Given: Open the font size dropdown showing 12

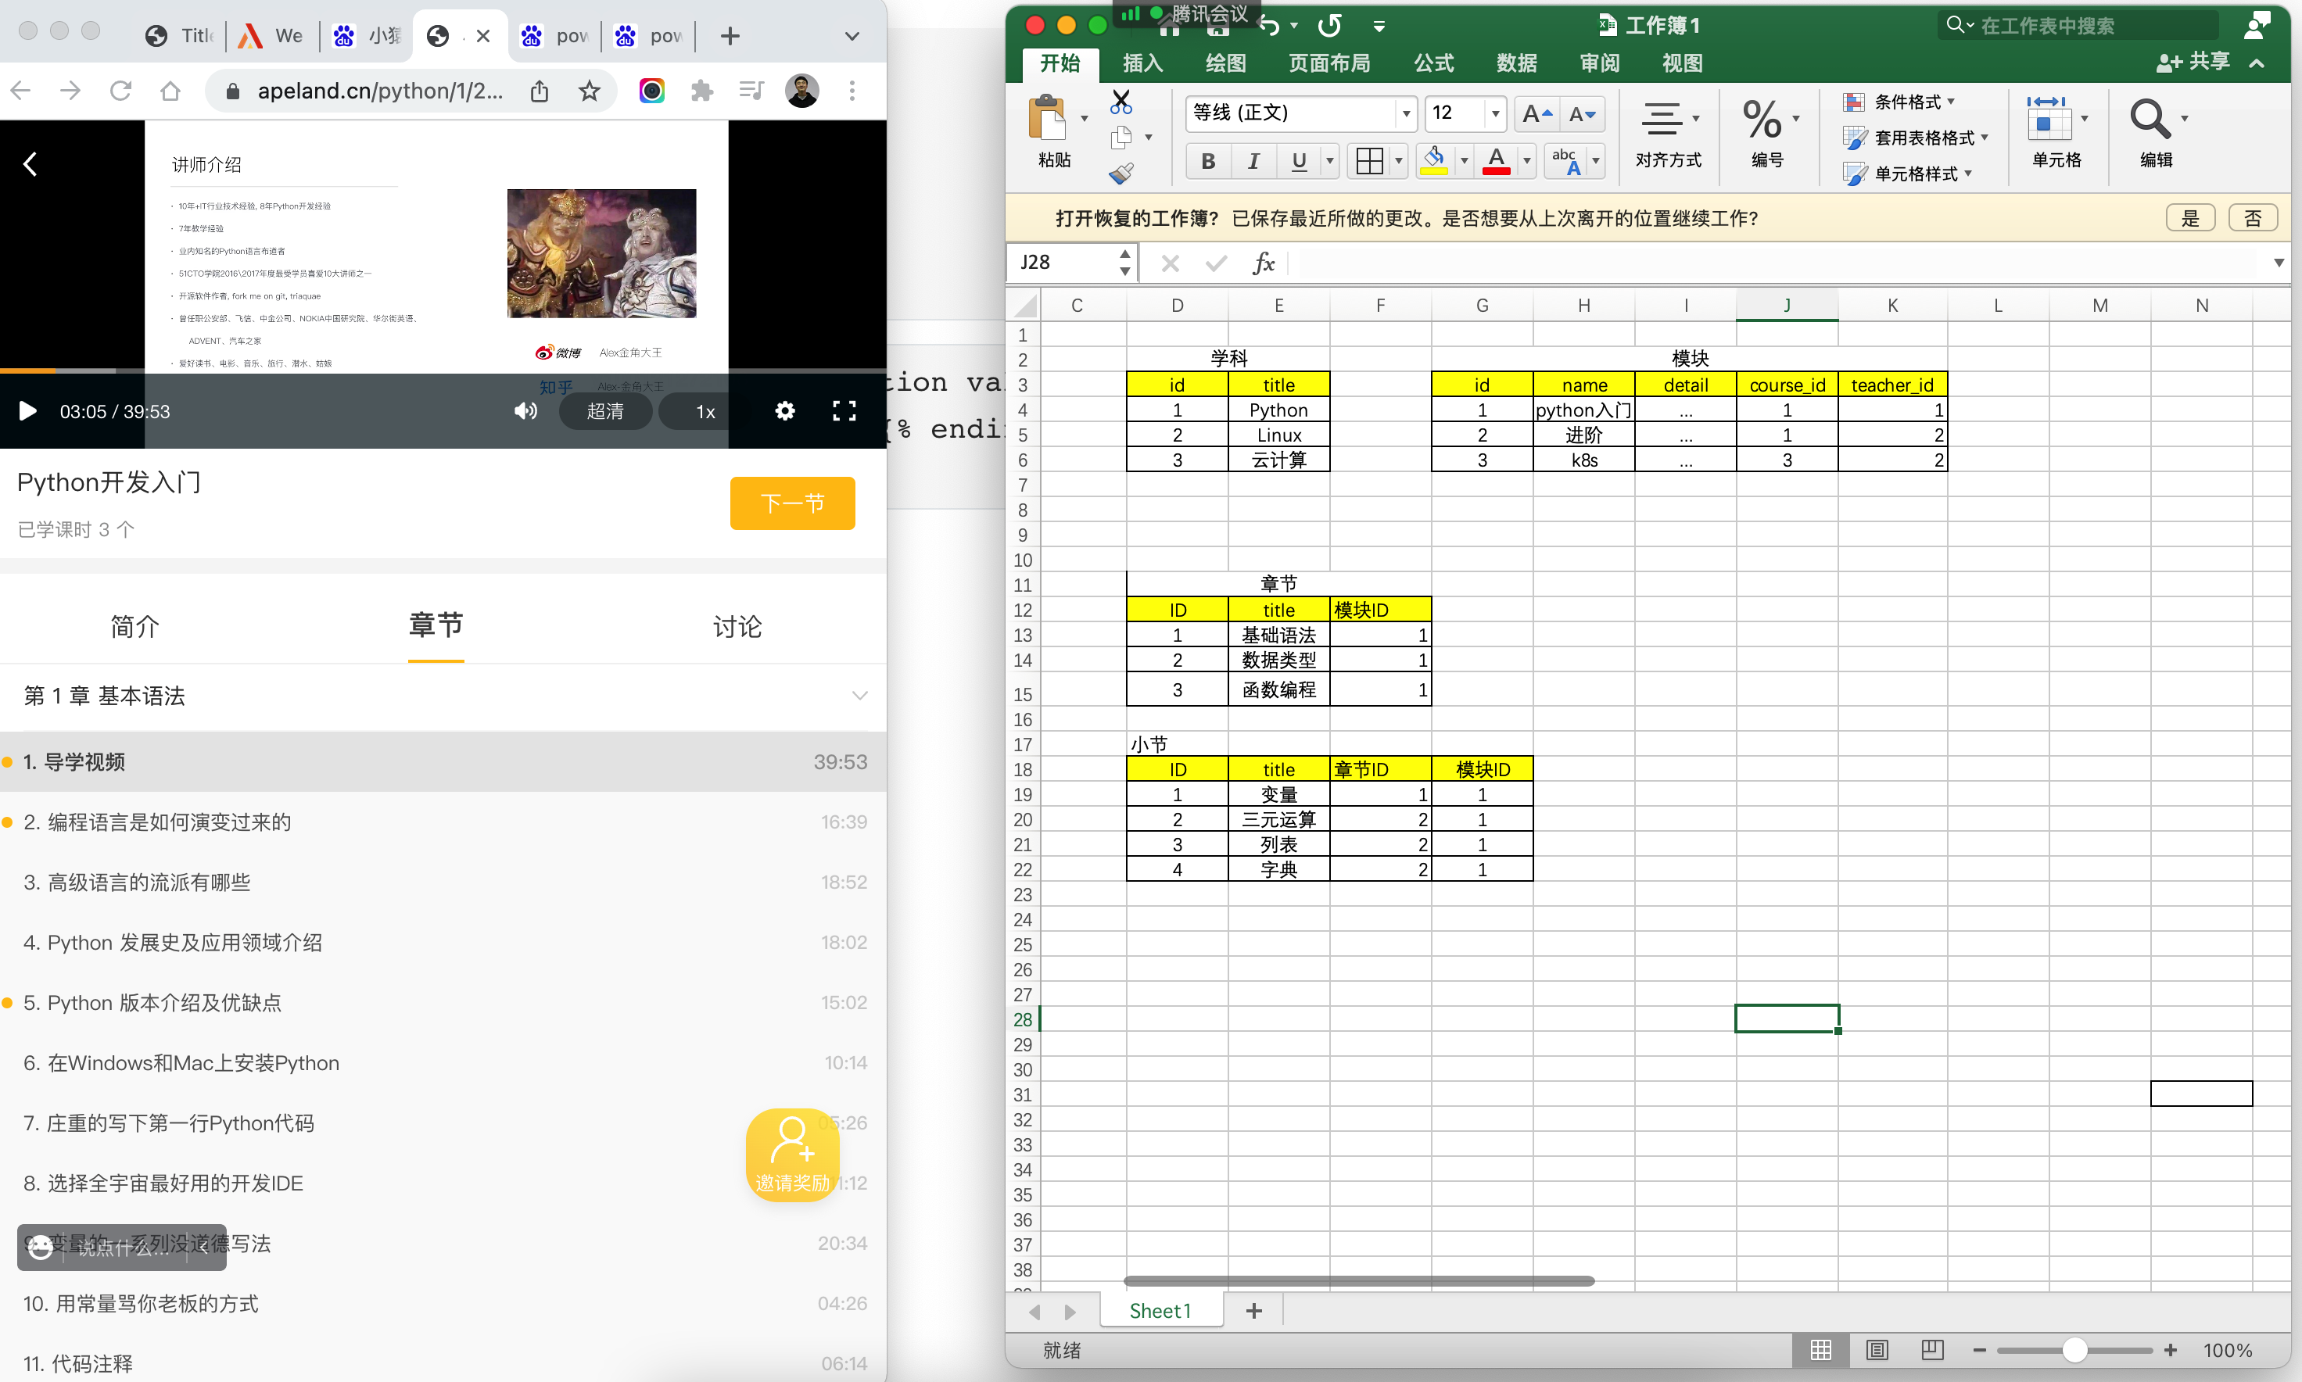Looking at the screenshot, I should (1495, 113).
